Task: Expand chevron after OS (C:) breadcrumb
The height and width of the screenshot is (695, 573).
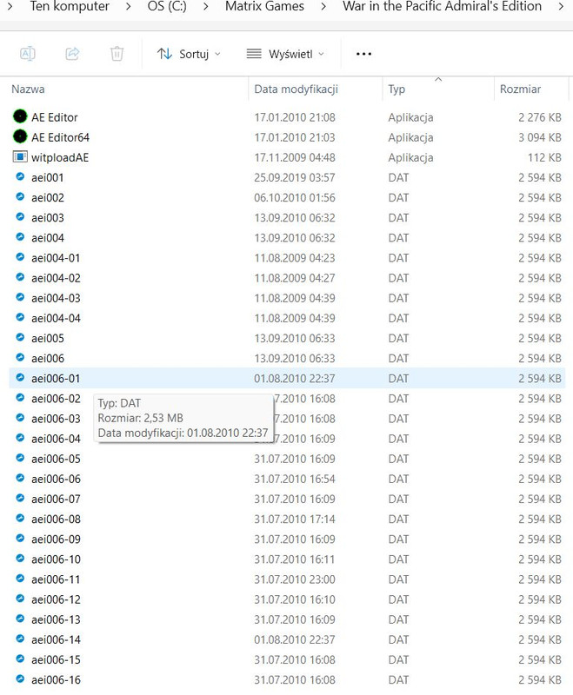Action: (x=206, y=7)
